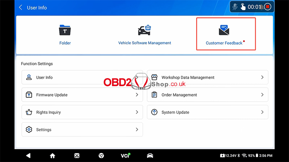The width and height of the screenshot is (289, 162).
Task: Open the Folder icon
Action: tap(65, 30)
